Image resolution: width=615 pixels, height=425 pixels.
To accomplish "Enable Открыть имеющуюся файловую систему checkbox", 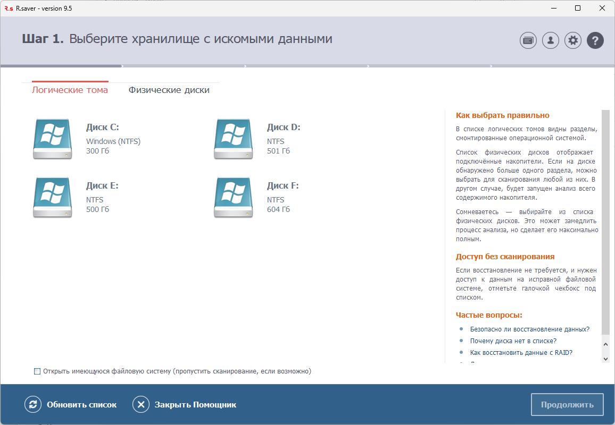I will click(37, 371).
